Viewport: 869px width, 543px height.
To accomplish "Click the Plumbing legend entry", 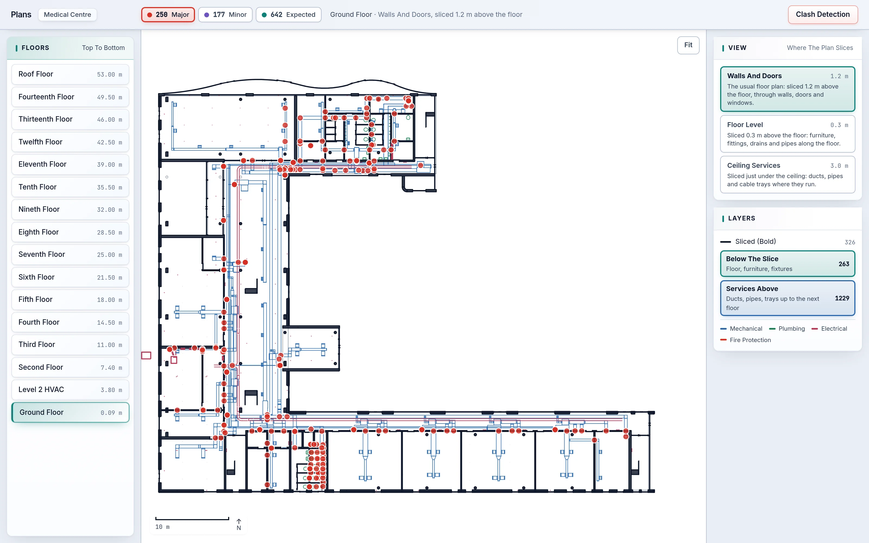I will 787,329.
